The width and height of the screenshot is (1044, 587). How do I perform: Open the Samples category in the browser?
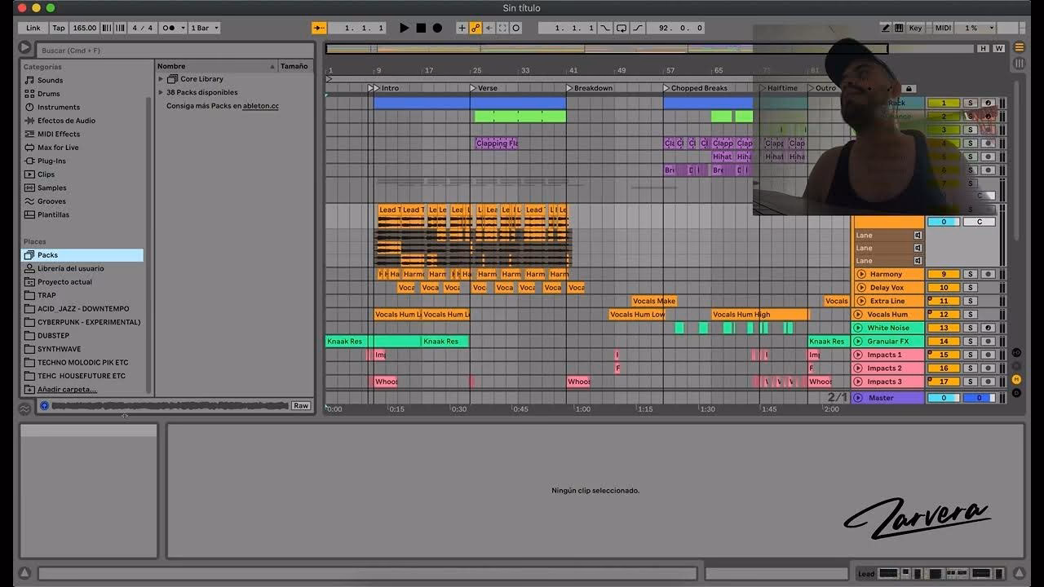pyautogui.click(x=51, y=188)
